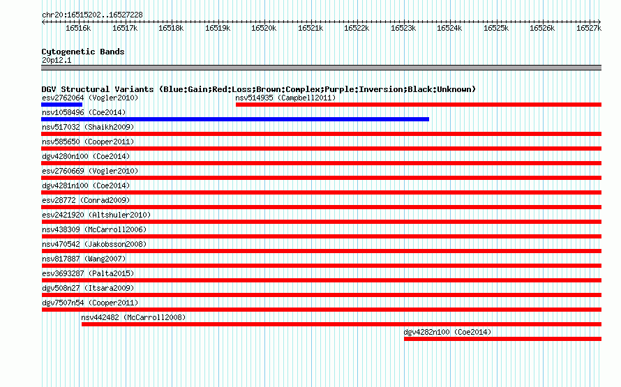Click the 16526k ruler tick label

coord(542,28)
